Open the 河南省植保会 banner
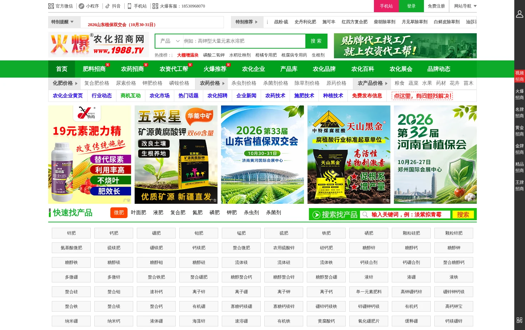 435,154
